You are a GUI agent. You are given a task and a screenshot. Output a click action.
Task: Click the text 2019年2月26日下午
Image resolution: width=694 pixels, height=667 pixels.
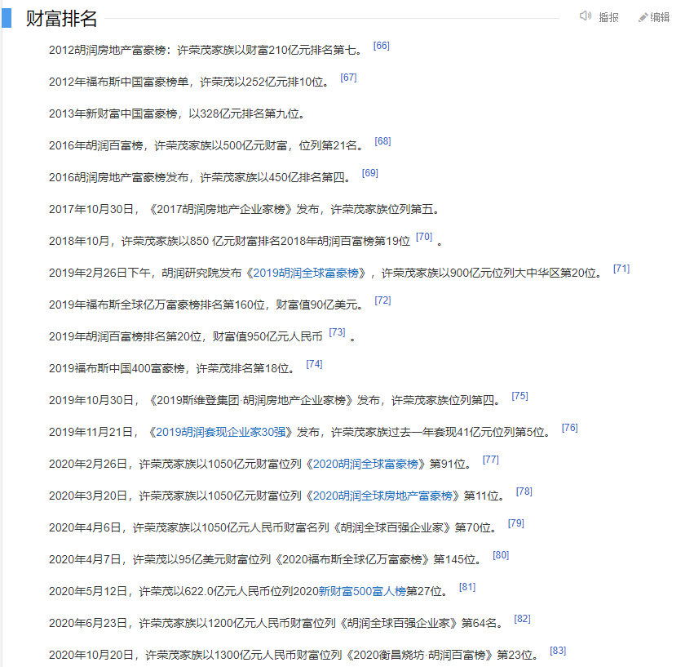(x=99, y=273)
